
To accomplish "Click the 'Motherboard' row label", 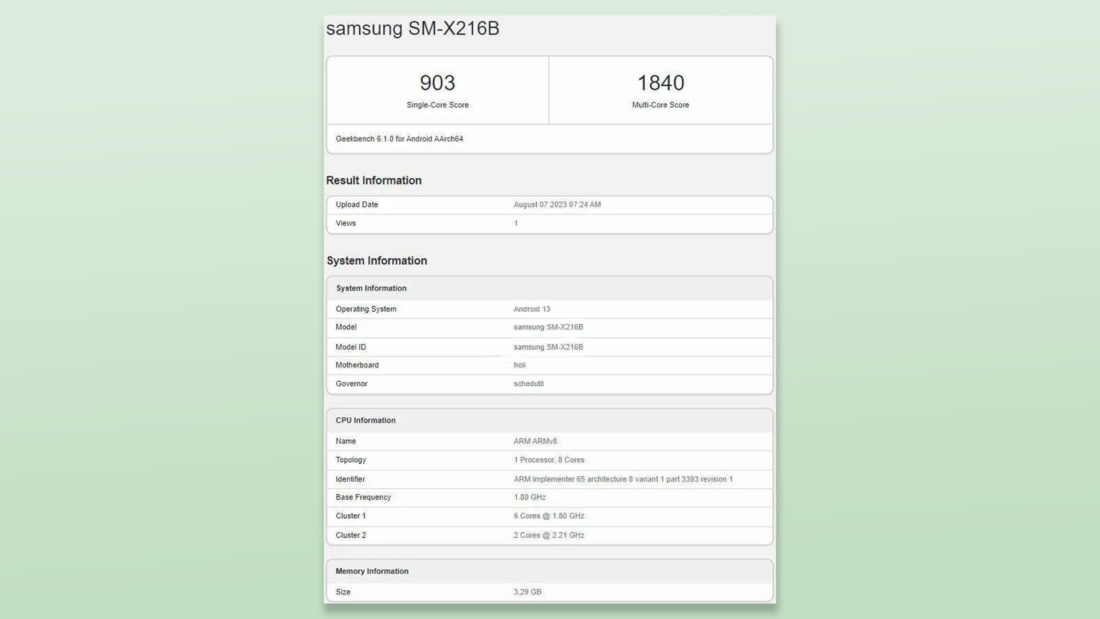I will coord(357,365).
